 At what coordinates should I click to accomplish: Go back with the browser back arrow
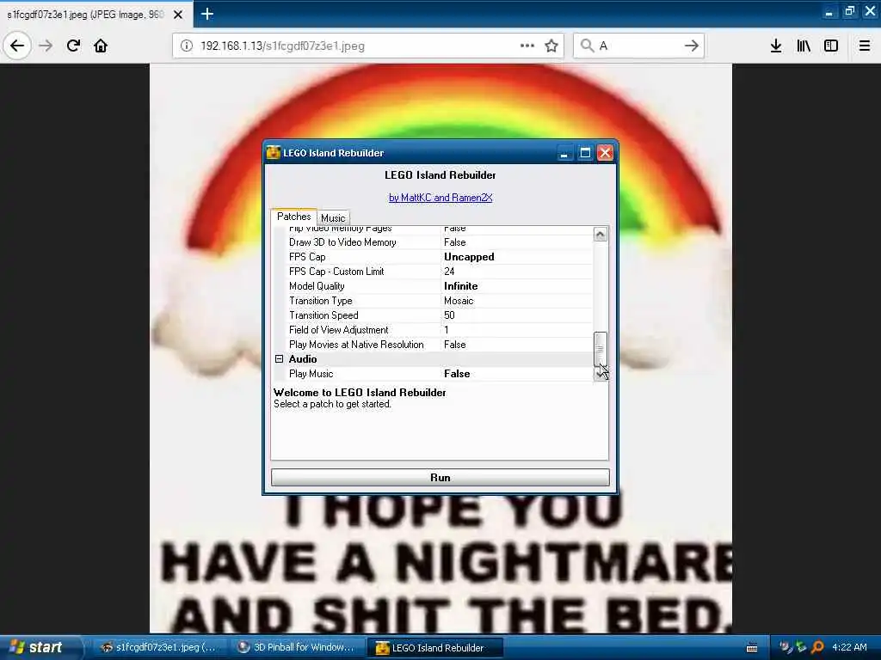point(17,46)
